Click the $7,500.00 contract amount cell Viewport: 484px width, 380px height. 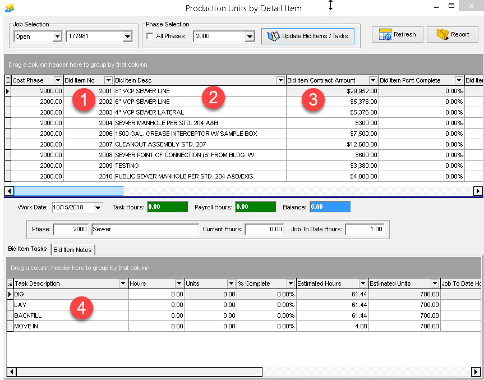coord(333,134)
